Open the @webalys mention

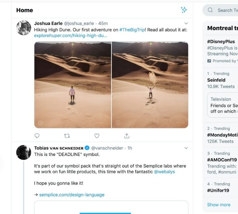pyautogui.click(x=164, y=172)
